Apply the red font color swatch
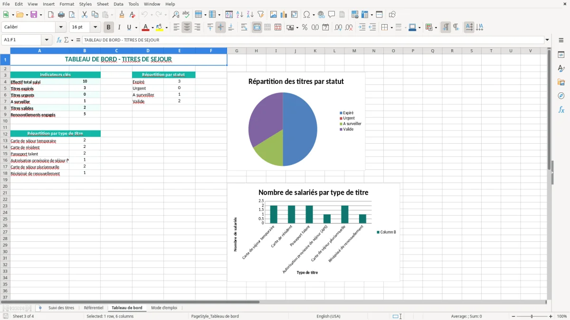 [x=145, y=27]
